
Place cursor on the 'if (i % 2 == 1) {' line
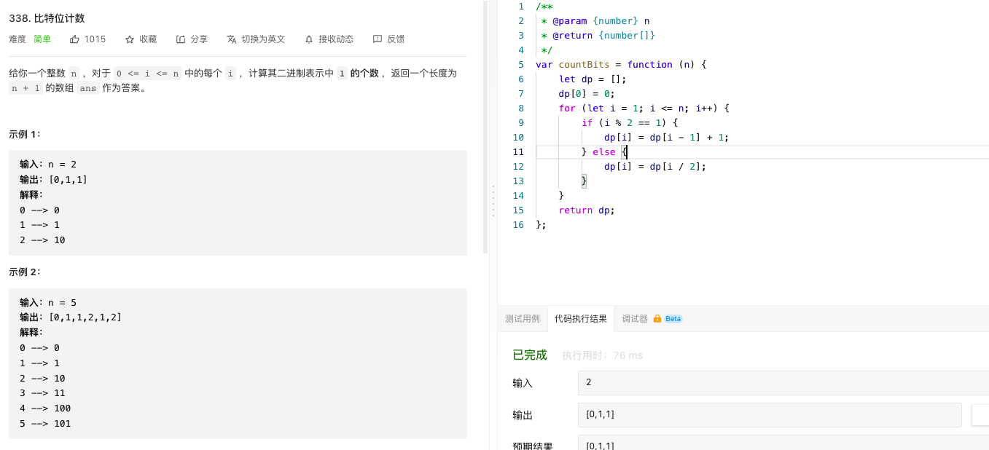click(630, 123)
